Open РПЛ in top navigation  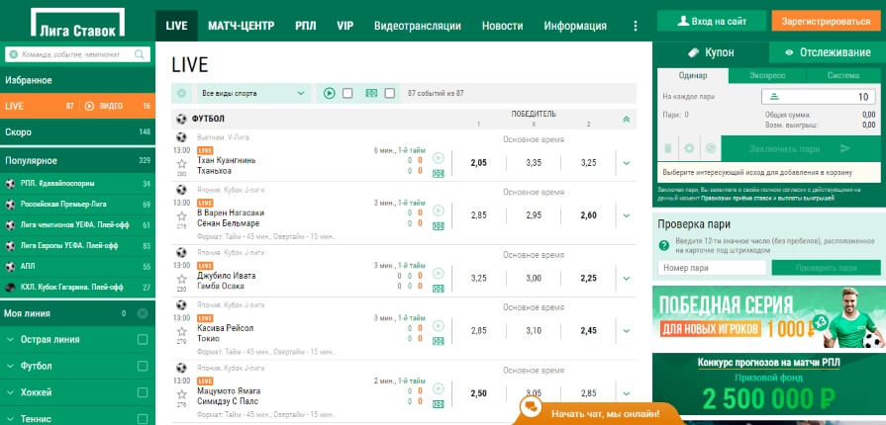[x=306, y=26]
